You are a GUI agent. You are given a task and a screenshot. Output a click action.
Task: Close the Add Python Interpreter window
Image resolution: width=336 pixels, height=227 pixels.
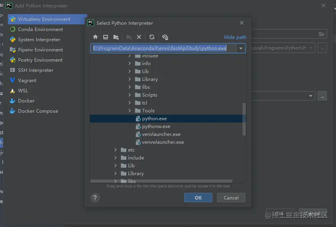click(323, 5)
